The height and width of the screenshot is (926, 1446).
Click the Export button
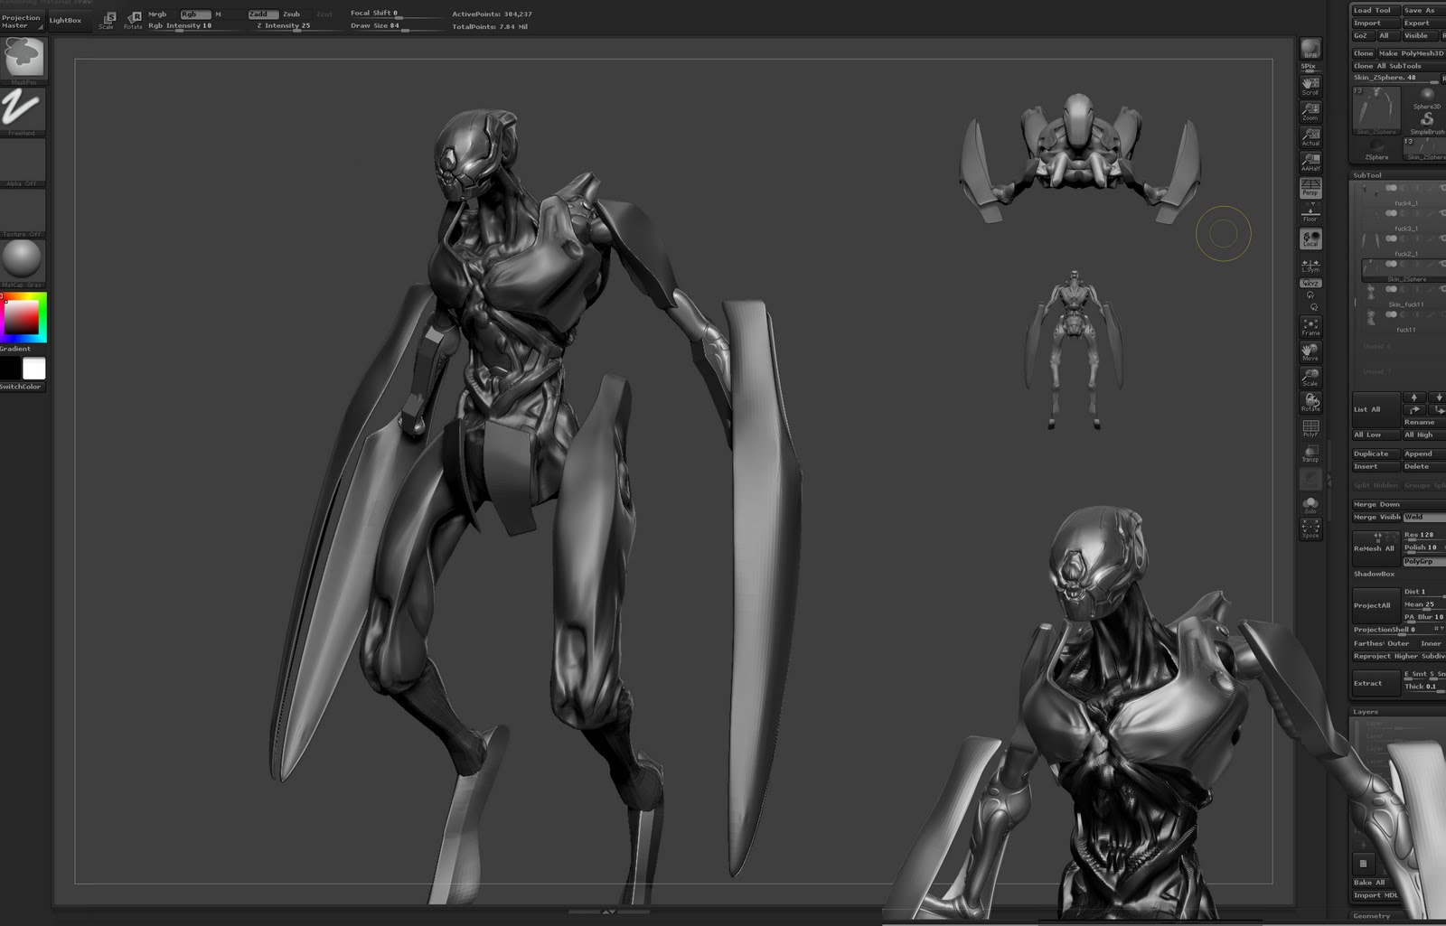click(1423, 23)
